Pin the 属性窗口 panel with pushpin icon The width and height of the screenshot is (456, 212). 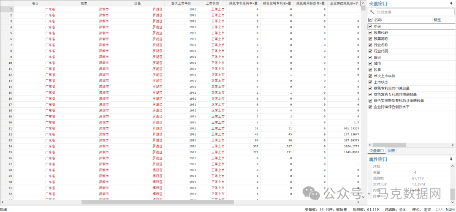[451, 159]
